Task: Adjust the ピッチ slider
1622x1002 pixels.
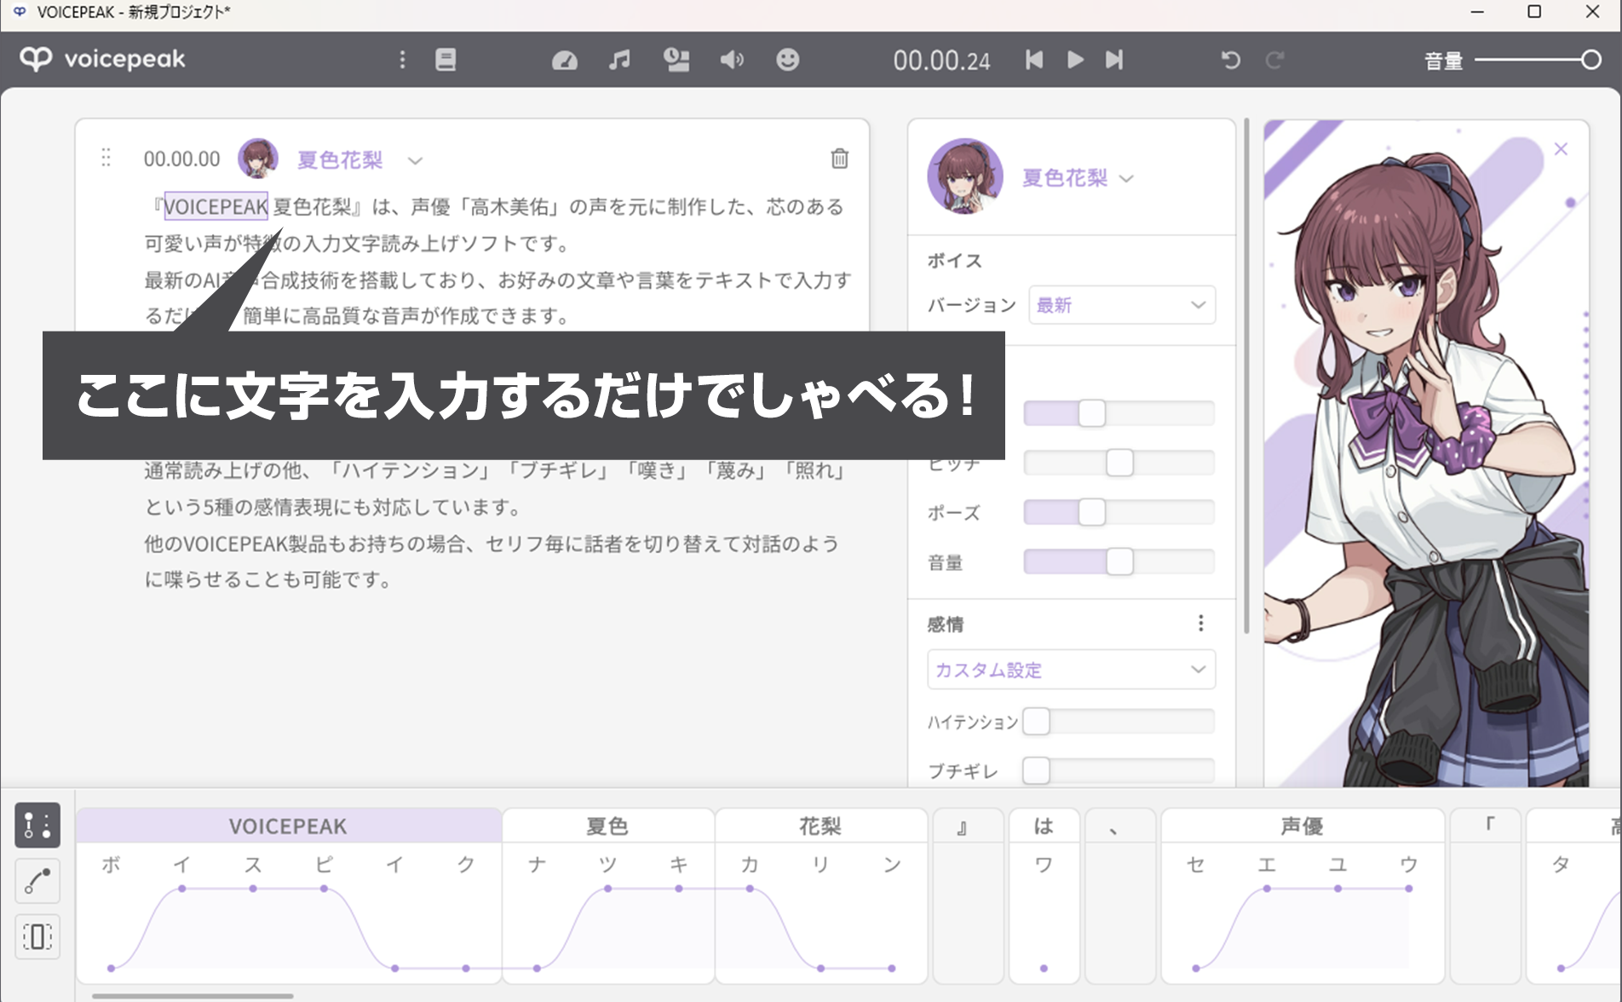Action: [1119, 463]
